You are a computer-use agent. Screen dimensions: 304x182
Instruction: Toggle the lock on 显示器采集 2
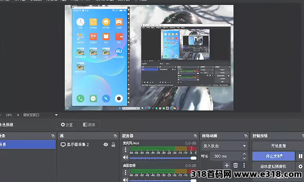pos(113,144)
